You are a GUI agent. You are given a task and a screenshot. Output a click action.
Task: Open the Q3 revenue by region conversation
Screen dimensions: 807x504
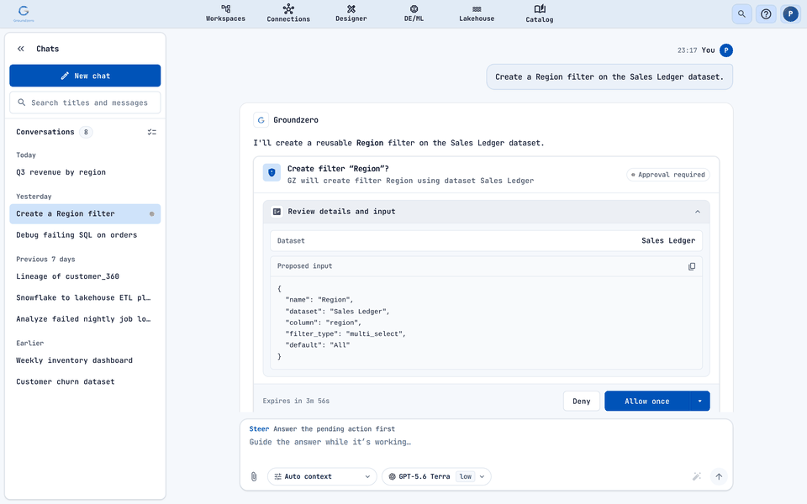point(85,172)
